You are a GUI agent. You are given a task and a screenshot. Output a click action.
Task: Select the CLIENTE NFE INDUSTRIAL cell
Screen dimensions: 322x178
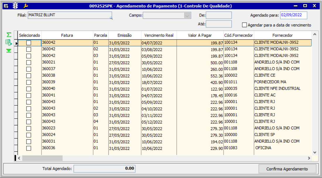coord(283,89)
